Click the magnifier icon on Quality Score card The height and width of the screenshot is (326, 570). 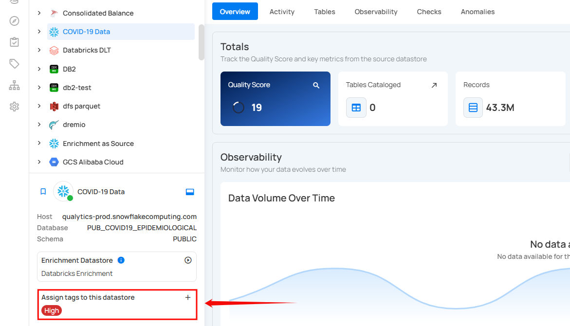pyautogui.click(x=316, y=85)
